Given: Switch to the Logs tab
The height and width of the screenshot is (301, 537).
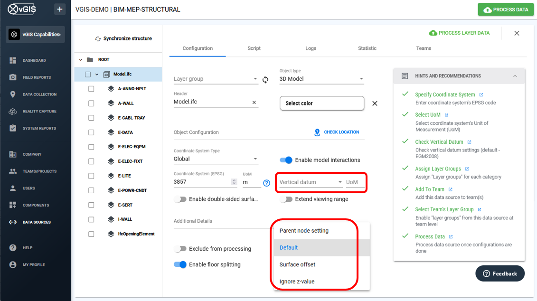Looking at the screenshot, I should [x=311, y=48].
